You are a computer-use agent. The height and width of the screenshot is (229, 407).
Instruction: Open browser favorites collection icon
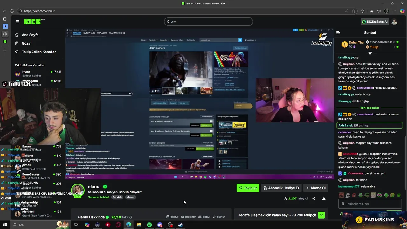tap(379, 11)
